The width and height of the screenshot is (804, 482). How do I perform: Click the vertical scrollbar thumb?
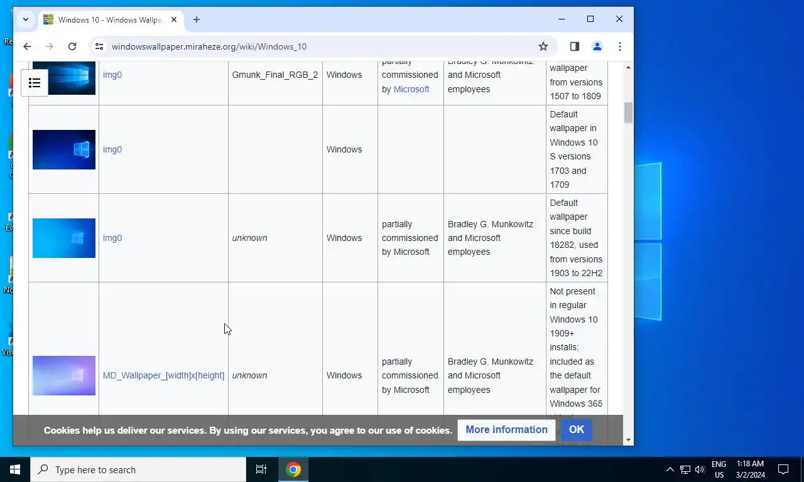[x=628, y=113]
